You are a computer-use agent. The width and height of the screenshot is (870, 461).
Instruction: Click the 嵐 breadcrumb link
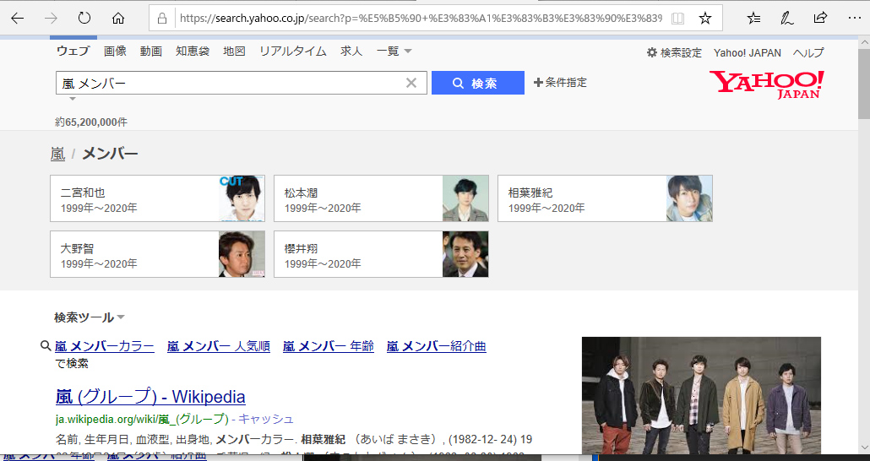click(x=57, y=154)
